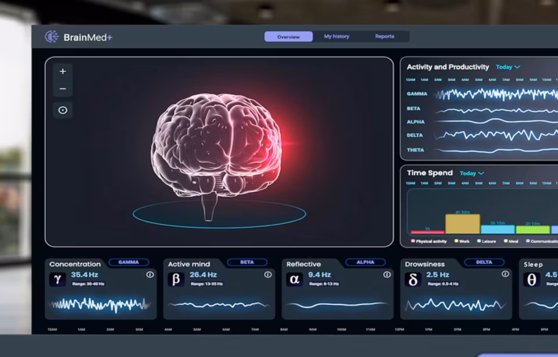Zoom in with the plus button

63,72
